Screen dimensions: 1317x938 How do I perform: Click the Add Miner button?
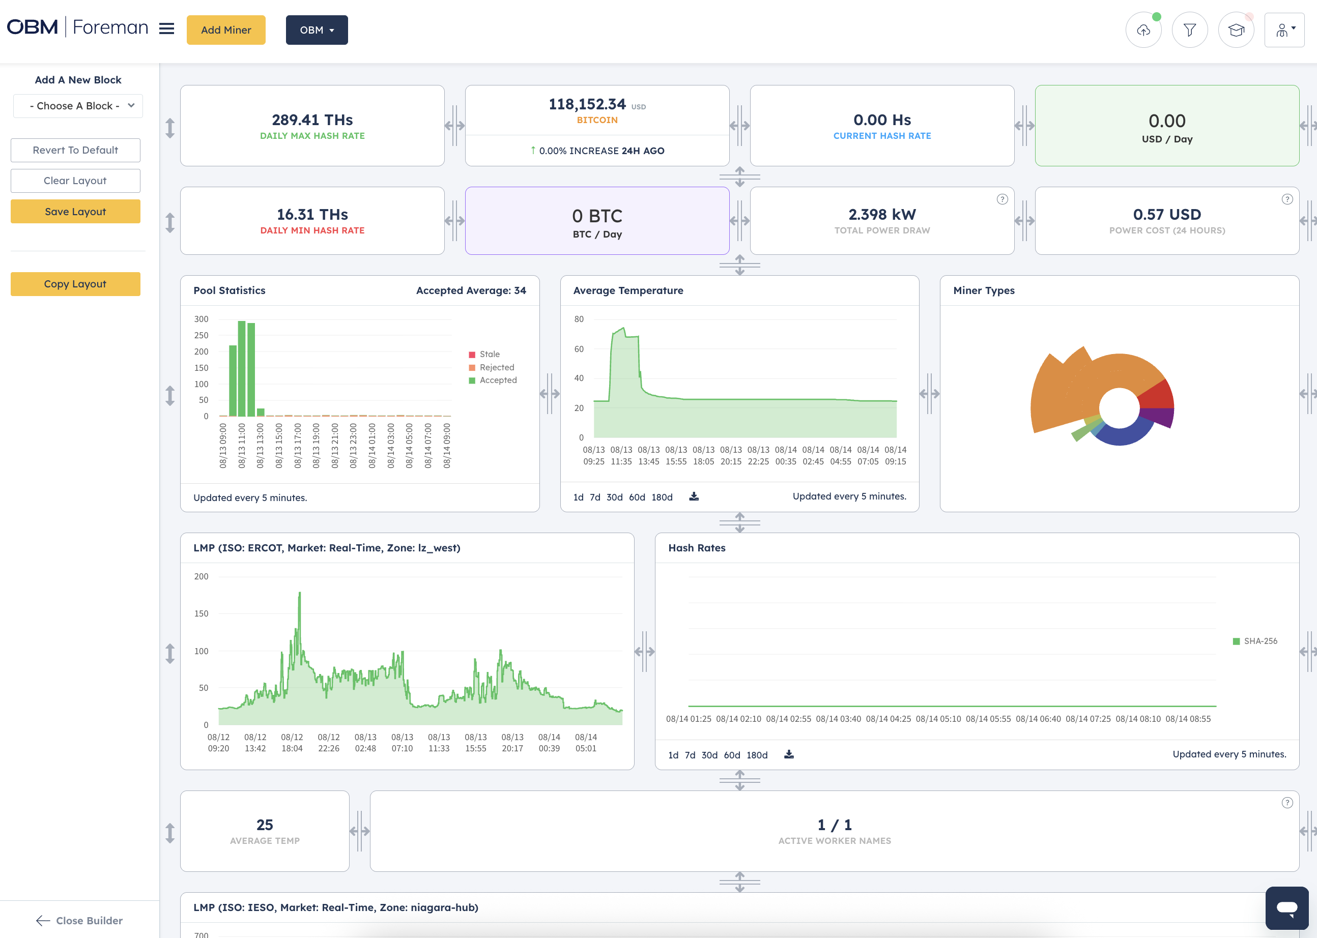226,30
